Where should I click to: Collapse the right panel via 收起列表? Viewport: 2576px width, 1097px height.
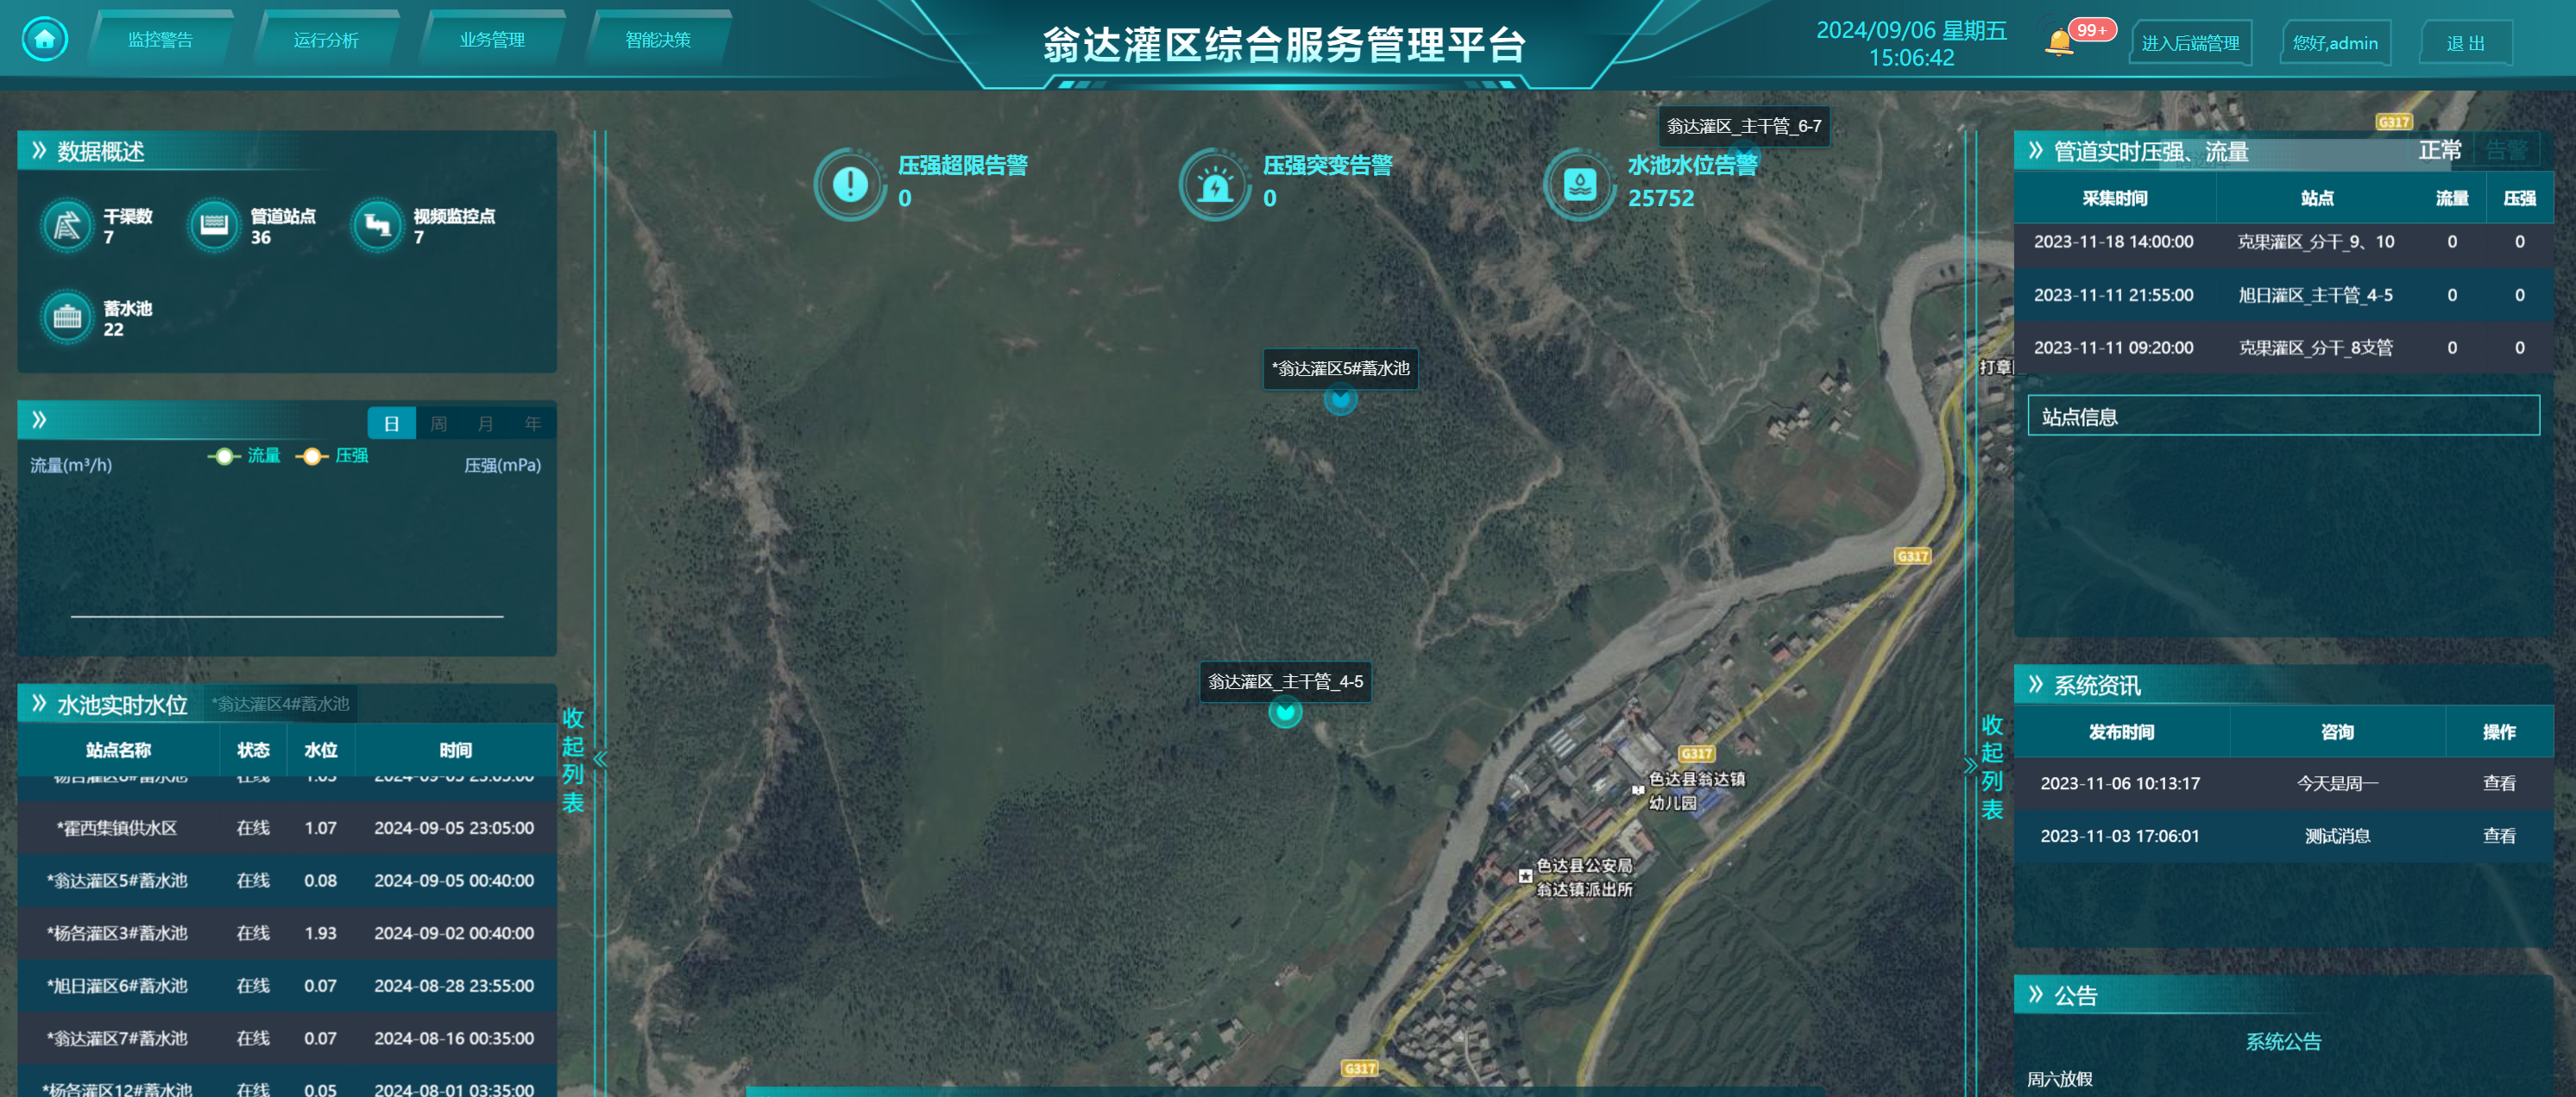point(1991,767)
